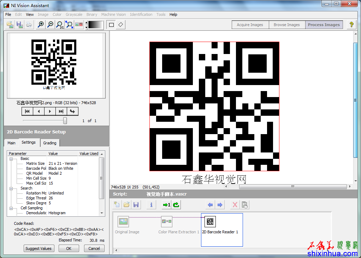Click the curved return arrow image button
361x258 pixels.
pyautogui.click(x=72, y=111)
